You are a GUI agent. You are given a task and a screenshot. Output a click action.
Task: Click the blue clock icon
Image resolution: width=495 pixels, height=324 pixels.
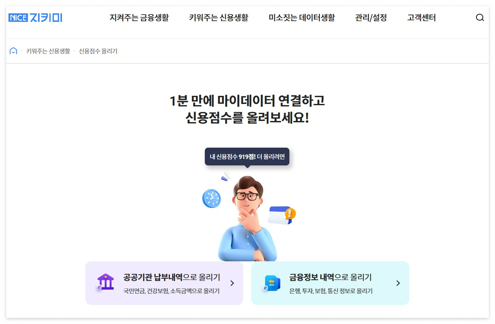click(x=212, y=198)
